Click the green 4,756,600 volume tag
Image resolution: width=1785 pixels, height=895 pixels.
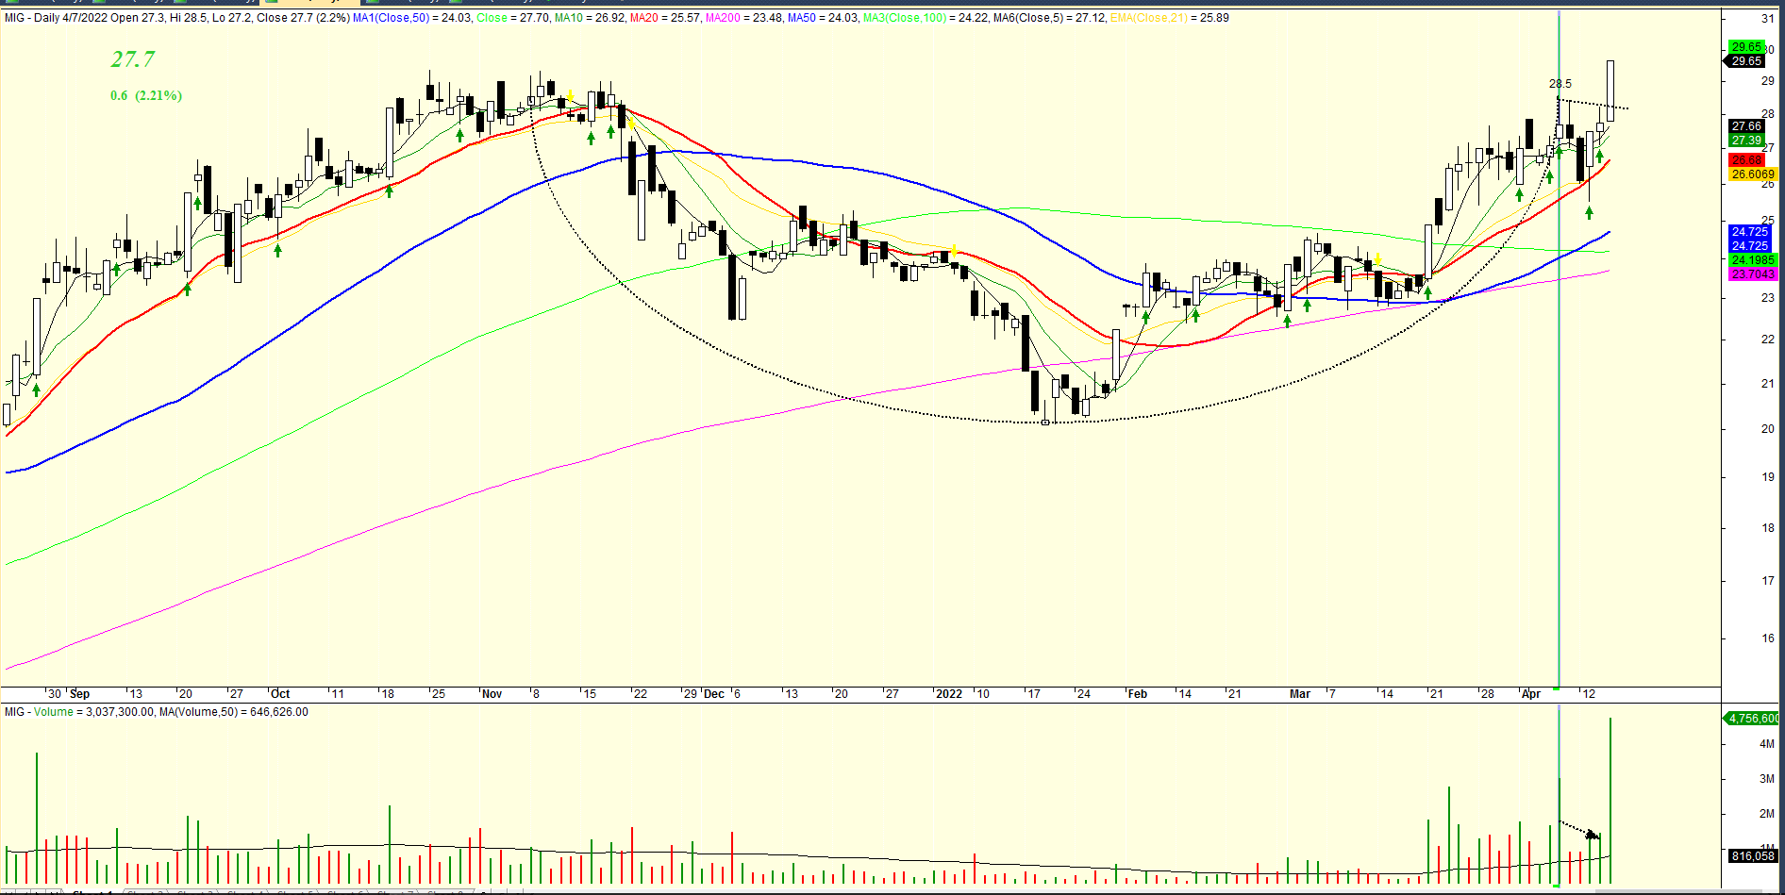point(1752,719)
